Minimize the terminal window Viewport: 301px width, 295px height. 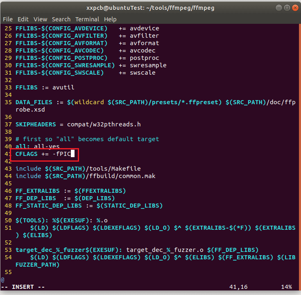pyautogui.click(x=279, y=8)
